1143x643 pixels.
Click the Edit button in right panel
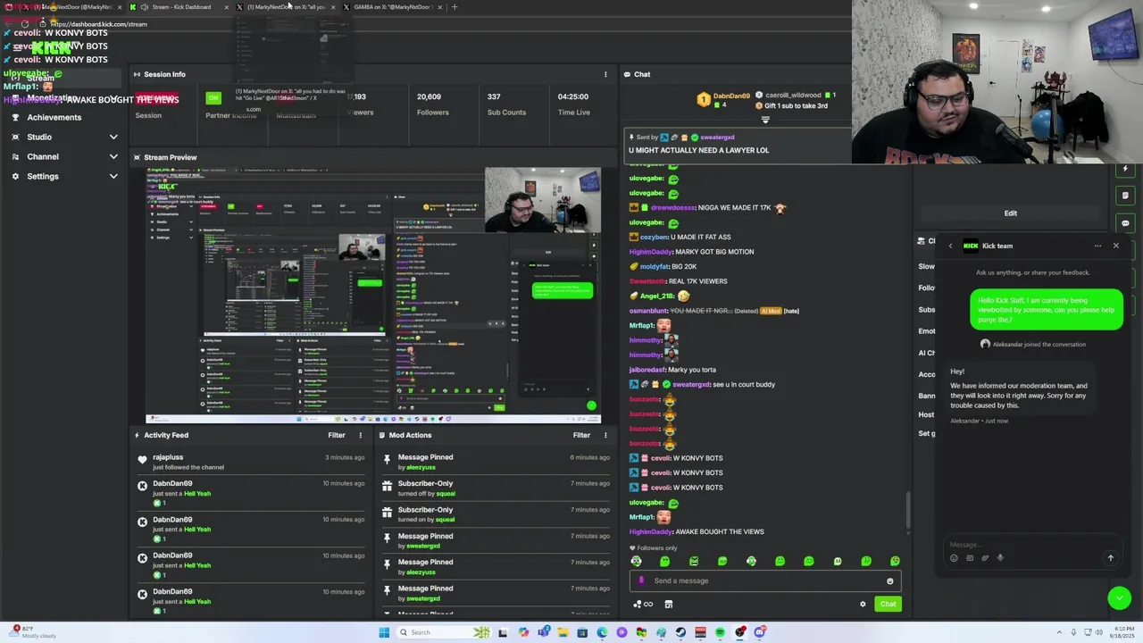coord(1010,213)
